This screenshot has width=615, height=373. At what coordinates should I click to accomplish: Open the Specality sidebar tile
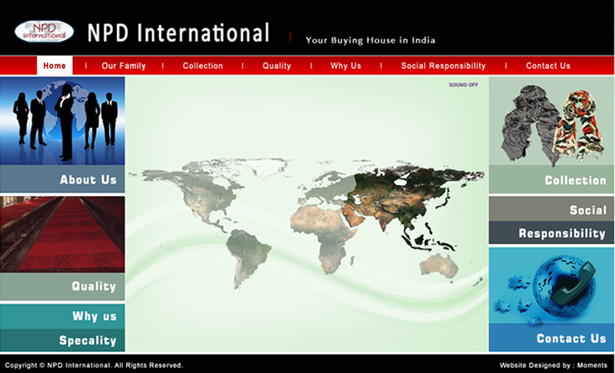pyautogui.click(x=62, y=340)
